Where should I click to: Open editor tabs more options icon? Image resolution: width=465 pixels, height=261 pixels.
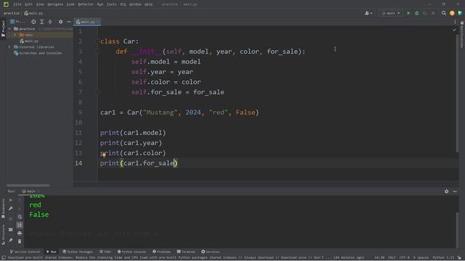tap(455, 22)
